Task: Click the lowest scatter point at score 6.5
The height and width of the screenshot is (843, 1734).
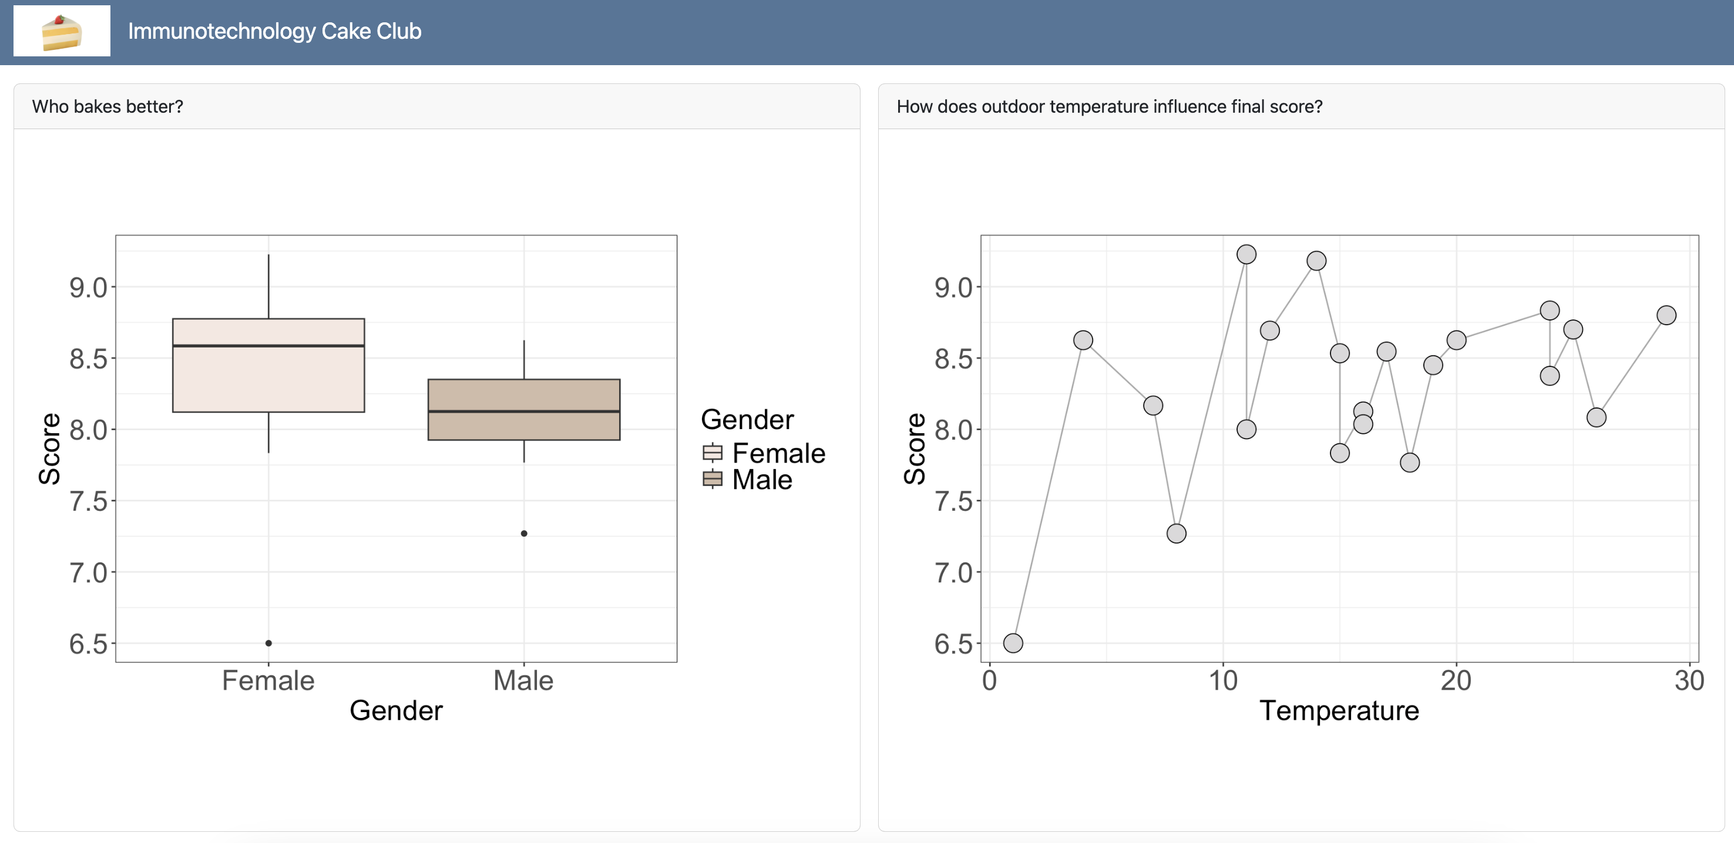Action: click(x=1013, y=643)
